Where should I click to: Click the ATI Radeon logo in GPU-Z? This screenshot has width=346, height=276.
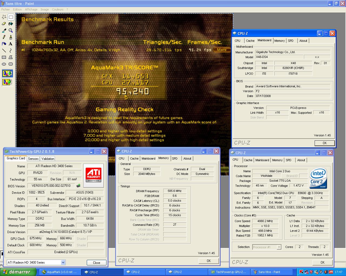point(94,175)
